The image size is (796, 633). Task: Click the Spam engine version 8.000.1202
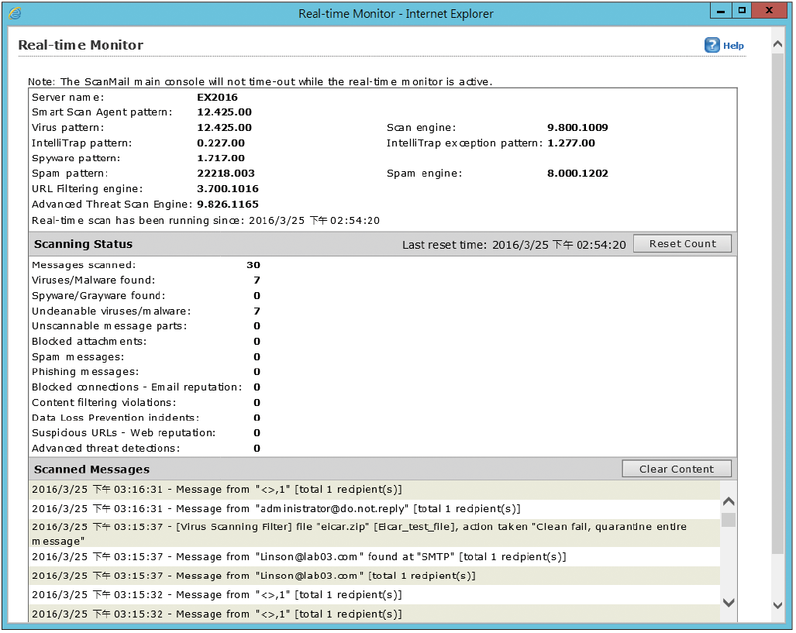[x=577, y=174]
